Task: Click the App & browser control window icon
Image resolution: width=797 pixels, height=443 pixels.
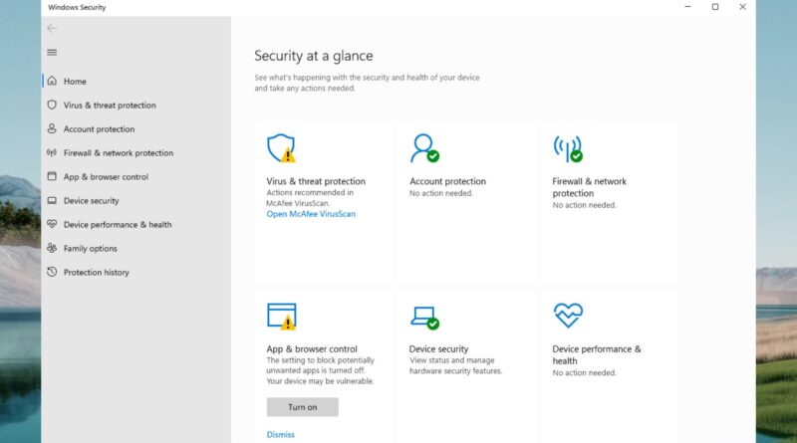Action: tap(281, 317)
